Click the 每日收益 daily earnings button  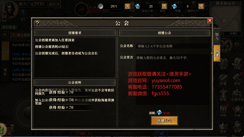(x=9, y=27)
